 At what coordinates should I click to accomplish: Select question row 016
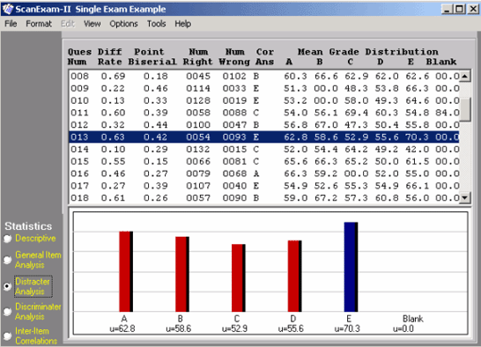click(x=264, y=173)
